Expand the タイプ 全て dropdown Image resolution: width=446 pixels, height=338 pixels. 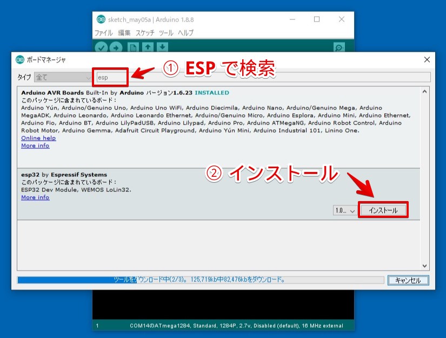point(63,77)
